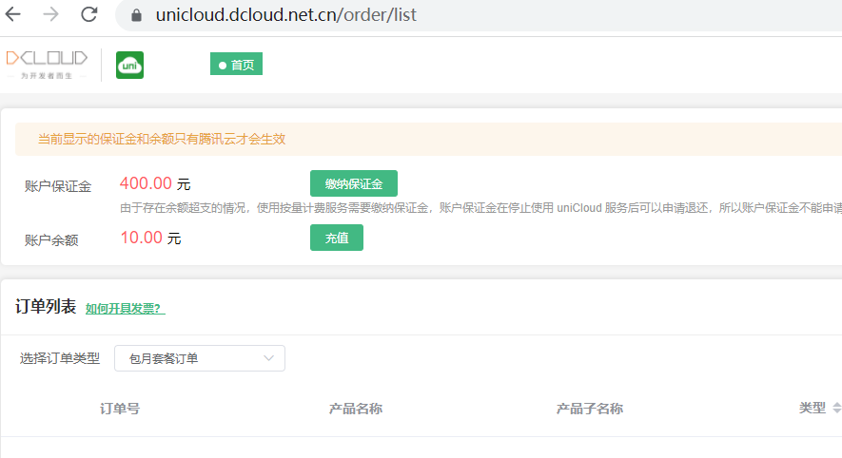Image resolution: width=842 pixels, height=458 pixels.
Task: Click the padlock site security icon
Action: pos(136,15)
